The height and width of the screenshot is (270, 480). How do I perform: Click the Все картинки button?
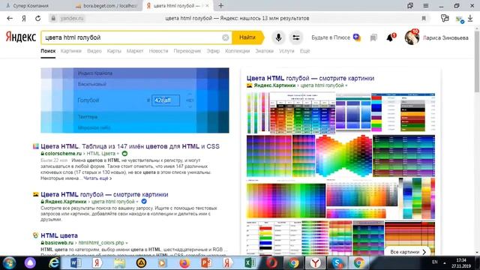point(407,252)
